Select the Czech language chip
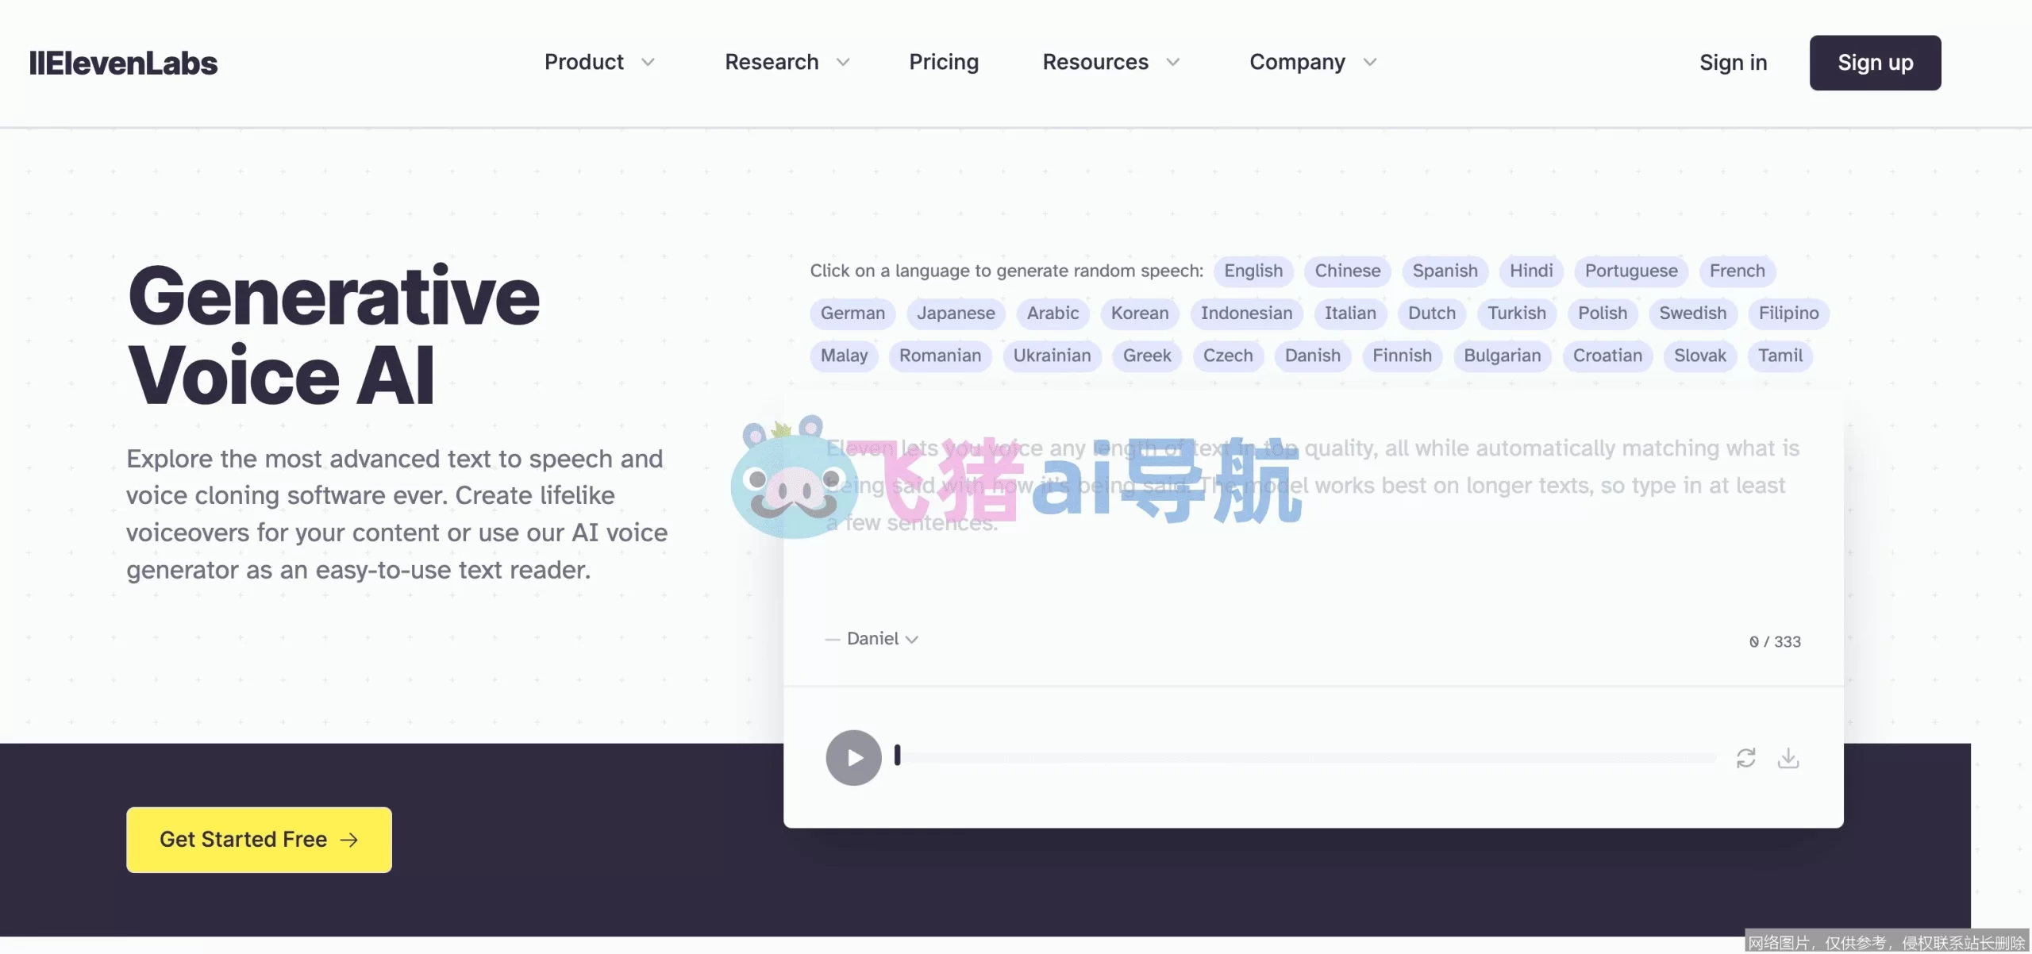 click(1228, 356)
